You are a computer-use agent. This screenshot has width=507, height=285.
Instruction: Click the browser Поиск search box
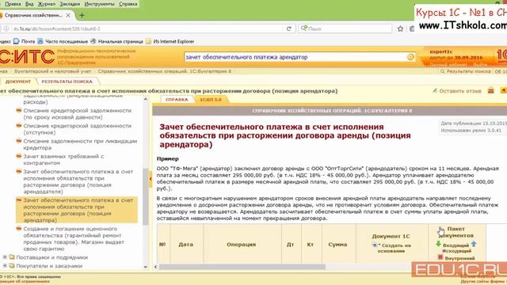tap(345, 28)
